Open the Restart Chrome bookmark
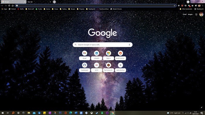Screen dimensions: 205x115 click(116, 9)
